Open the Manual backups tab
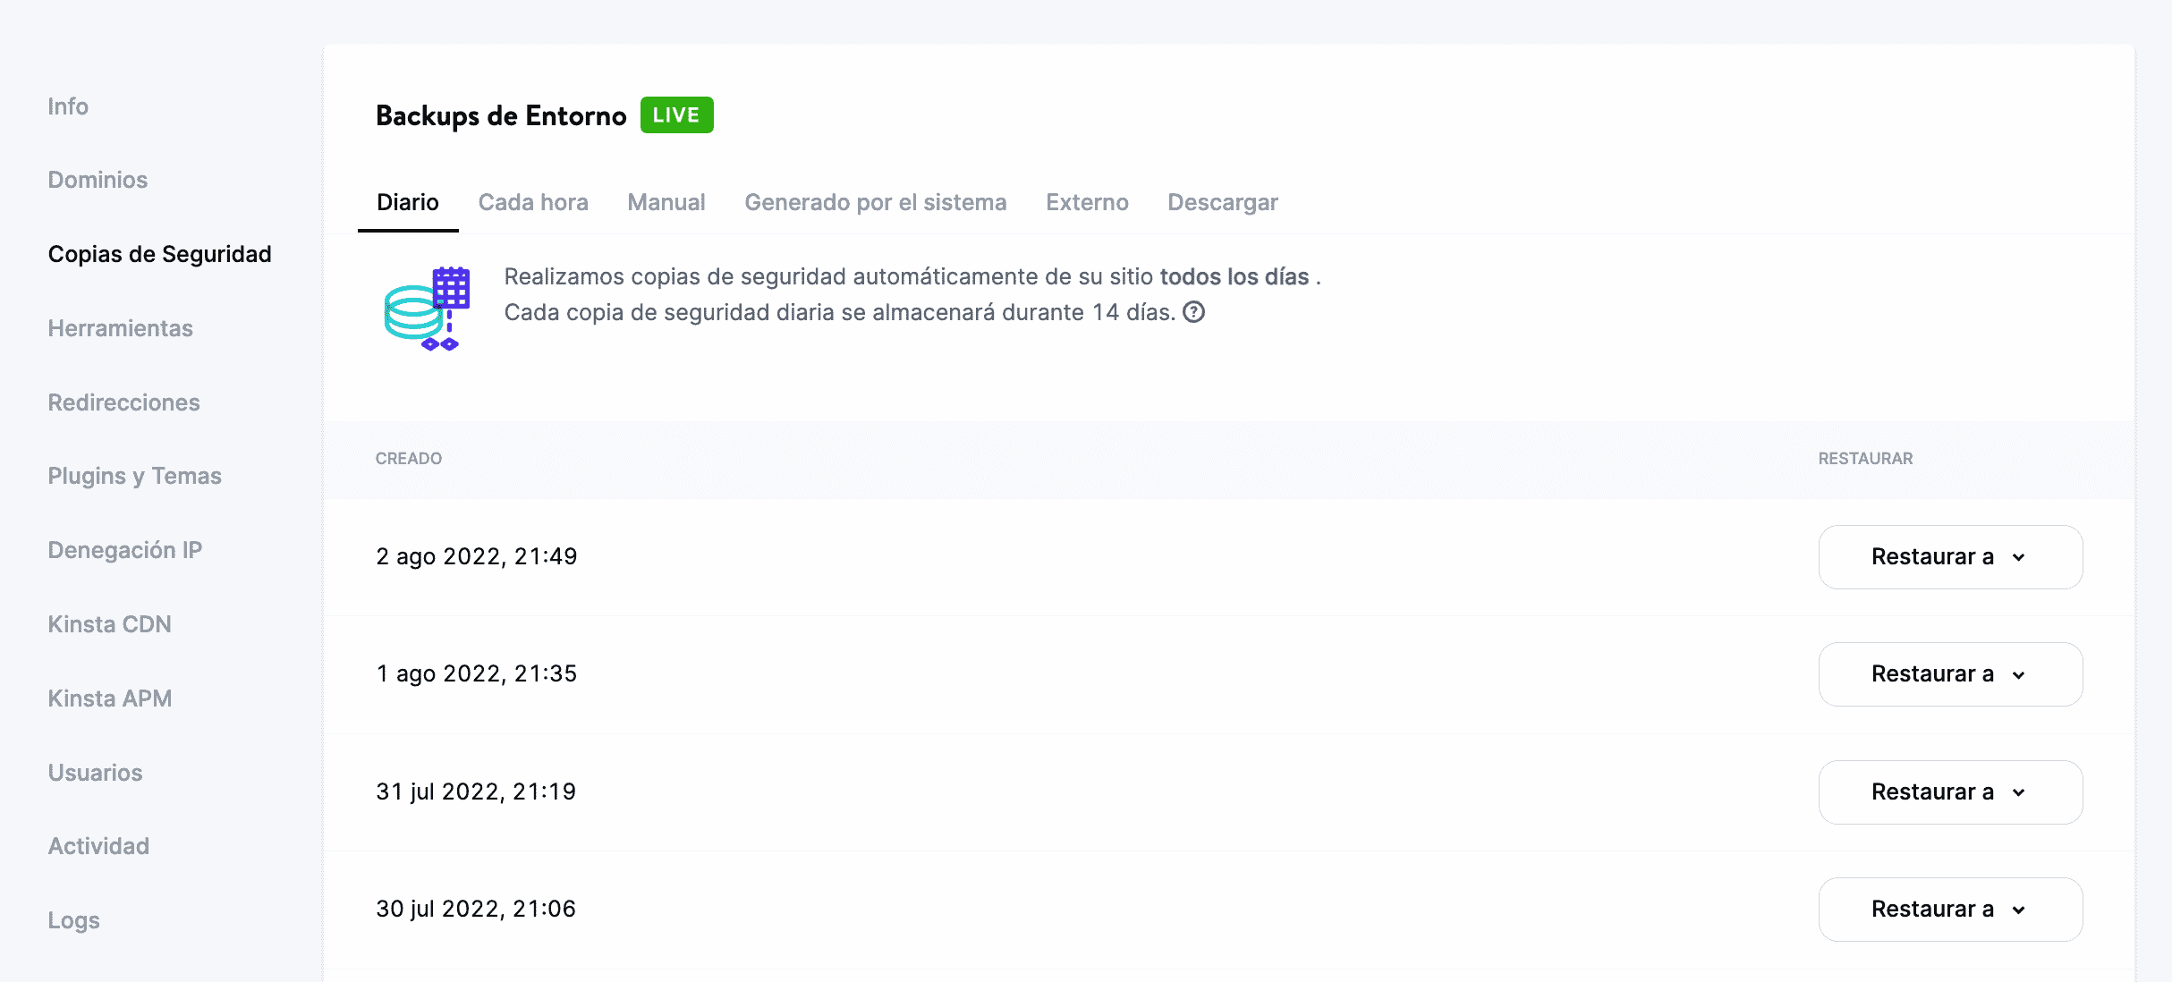This screenshot has width=2172, height=982. coord(666,202)
